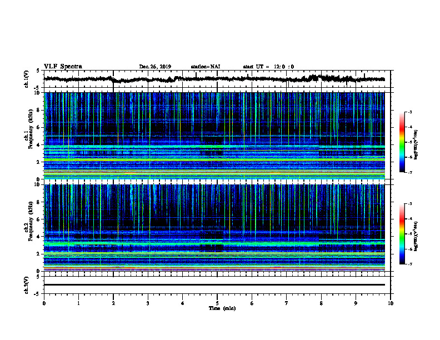Click the "7" tick on the time axis
Screen dimensions: 440x340
tap(287, 303)
